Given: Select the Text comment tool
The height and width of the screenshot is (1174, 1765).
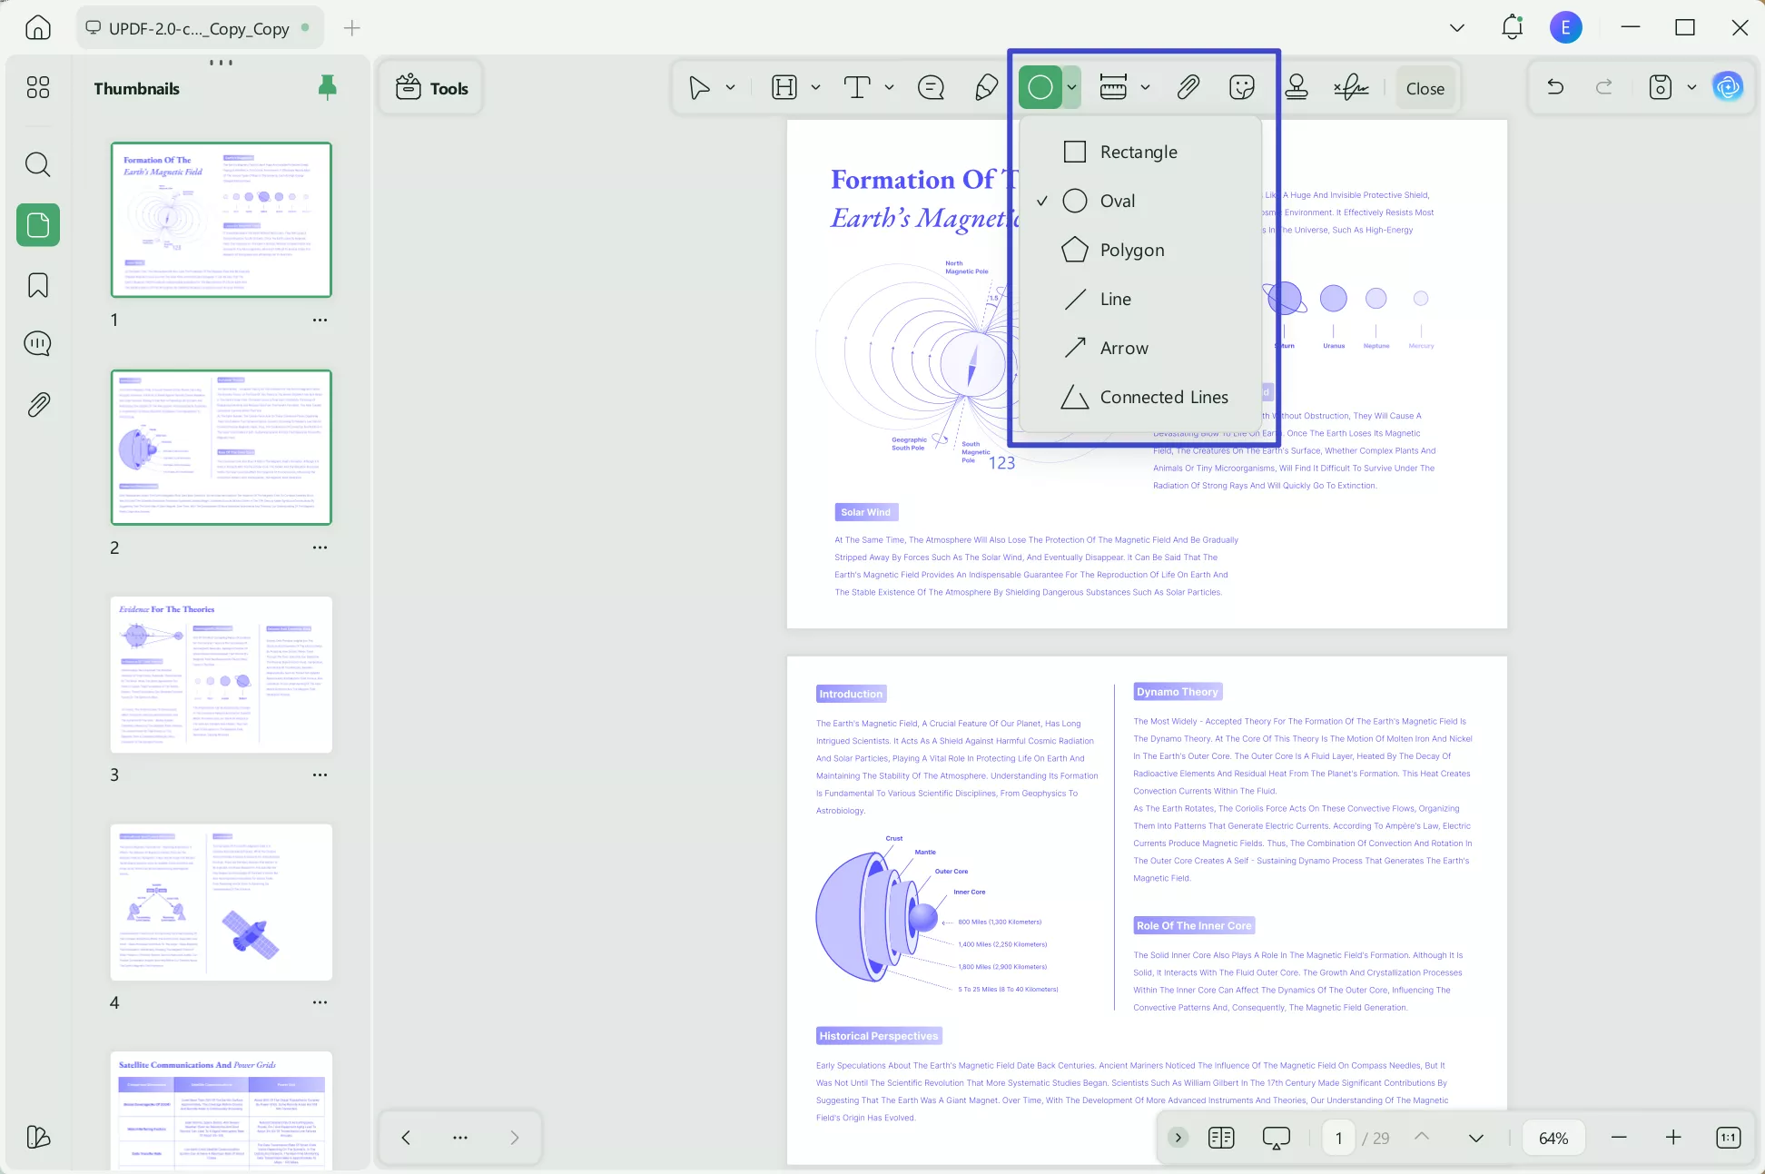Looking at the screenshot, I should tap(857, 87).
